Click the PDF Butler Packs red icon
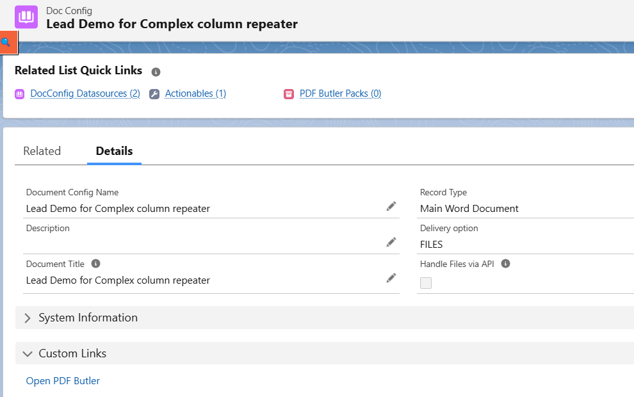This screenshot has width=634, height=397. (x=289, y=93)
